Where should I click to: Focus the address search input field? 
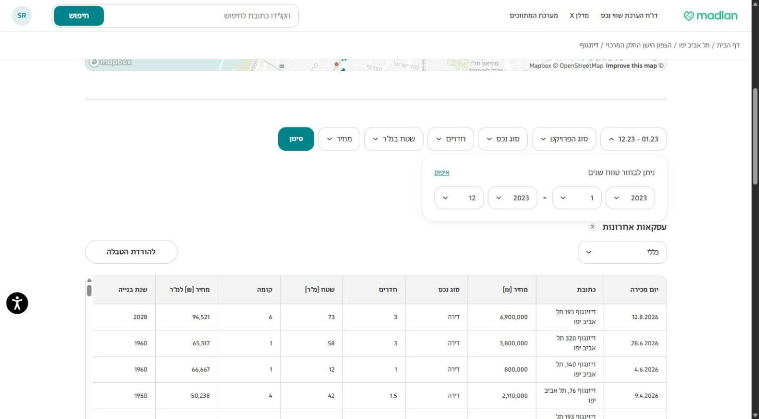tap(201, 16)
